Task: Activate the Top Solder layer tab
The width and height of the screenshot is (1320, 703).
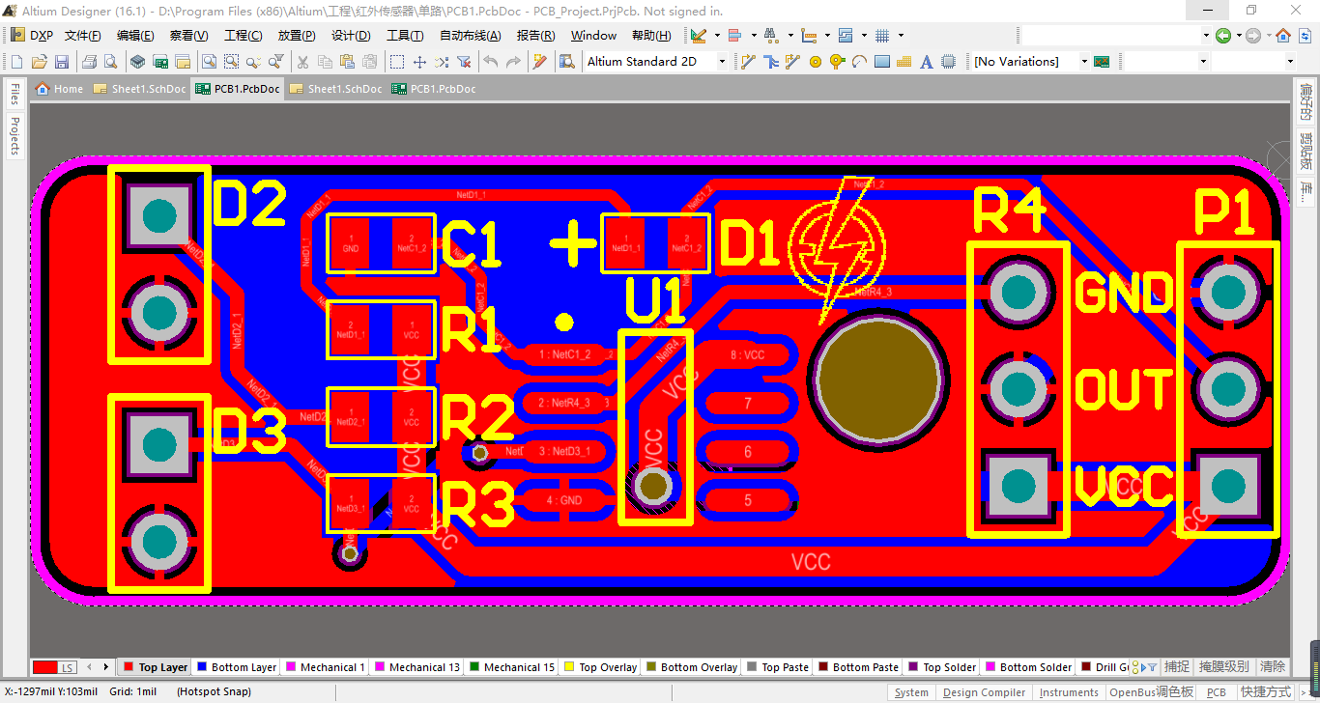Action: click(942, 667)
